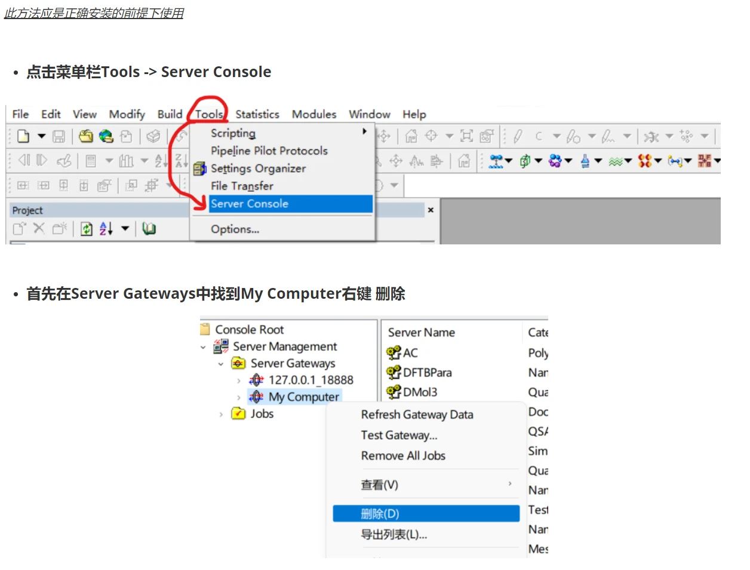Expand the Jobs tree node

(x=221, y=414)
